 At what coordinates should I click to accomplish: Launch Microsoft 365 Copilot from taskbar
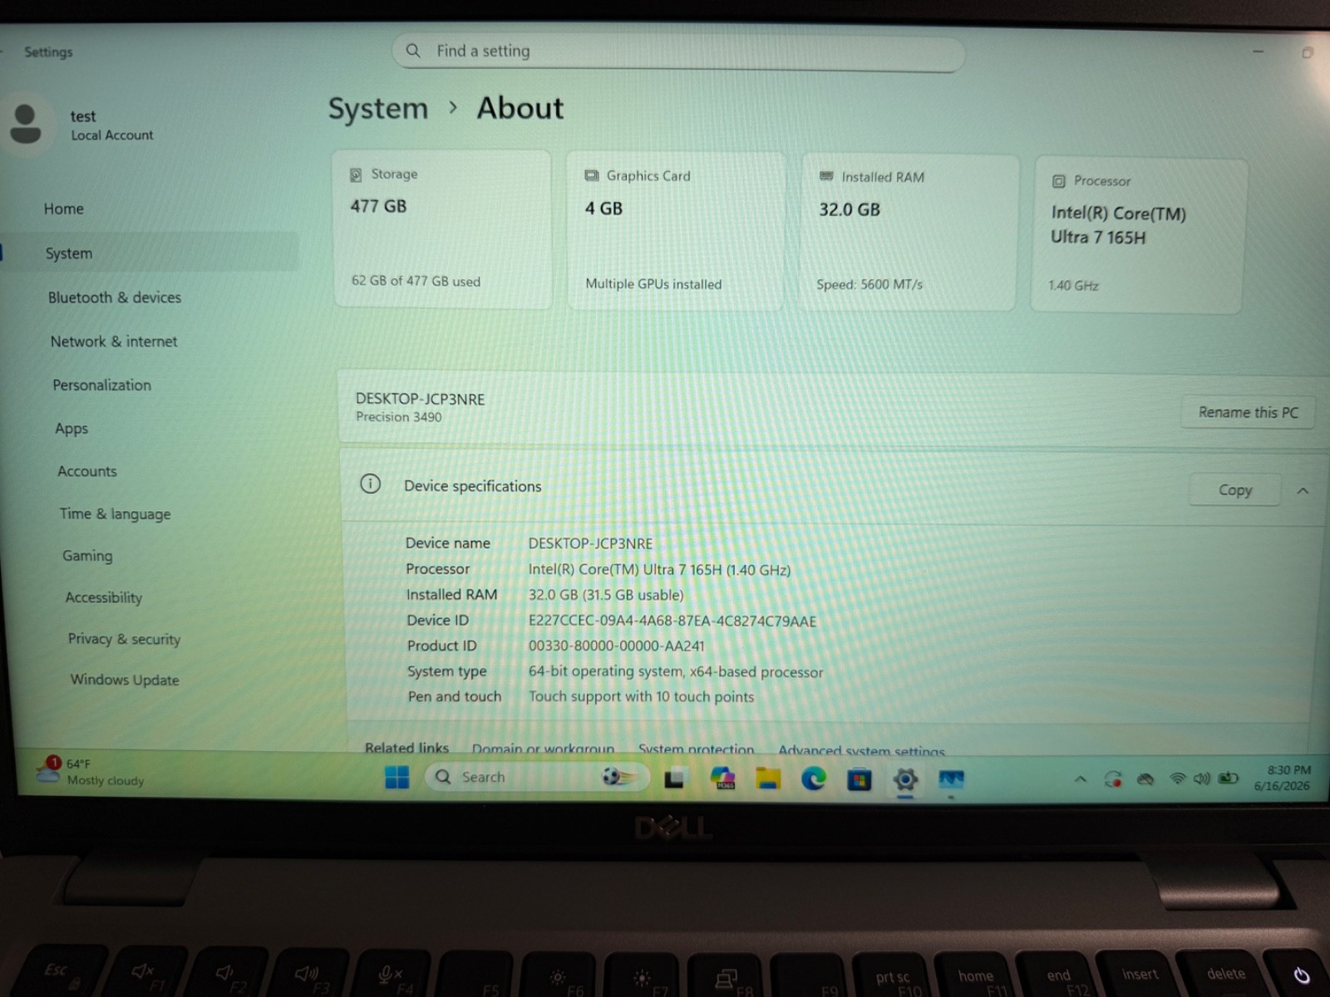(x=722, y=778)
